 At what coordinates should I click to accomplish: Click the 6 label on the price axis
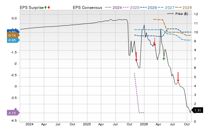[195, 68]
